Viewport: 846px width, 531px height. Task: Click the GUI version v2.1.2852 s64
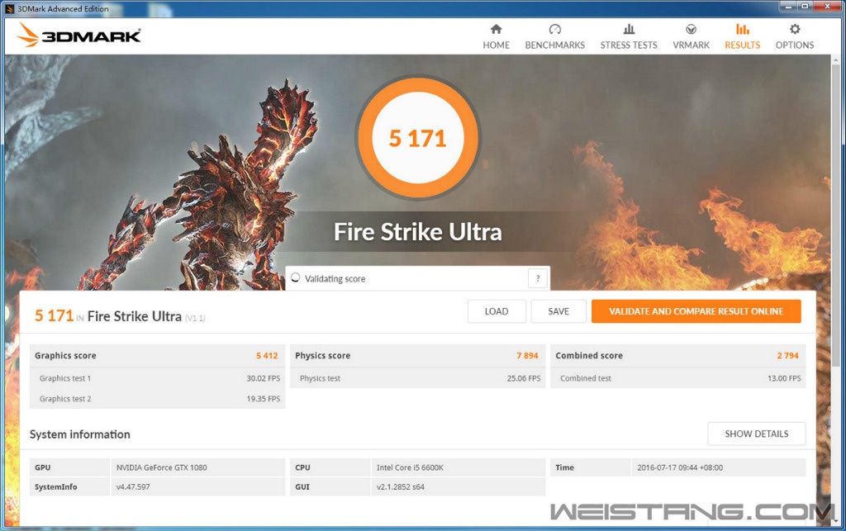[x=401, y=486]
